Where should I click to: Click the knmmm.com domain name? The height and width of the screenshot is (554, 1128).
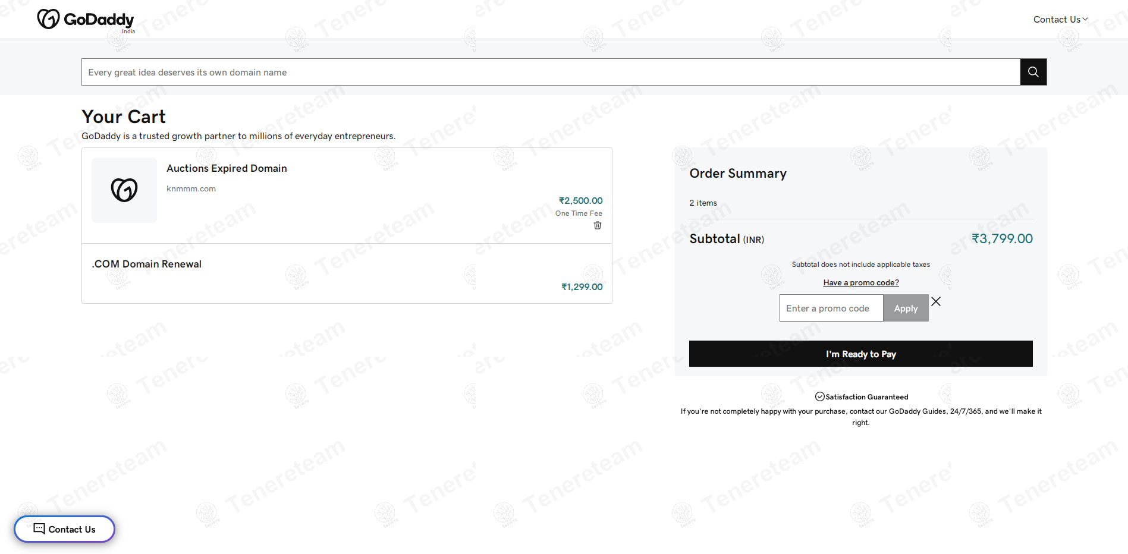click(x=191, y=188)
